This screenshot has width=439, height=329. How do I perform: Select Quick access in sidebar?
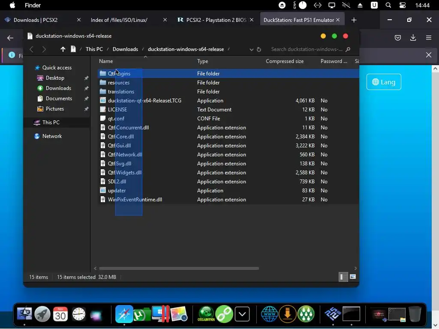(57, 68)
